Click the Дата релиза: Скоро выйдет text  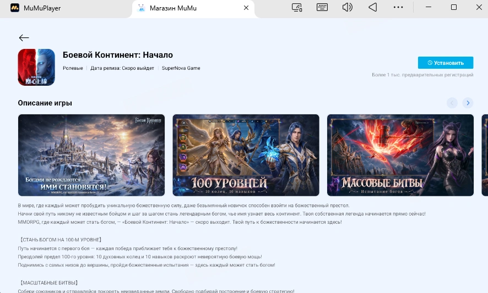click(122, 68)
